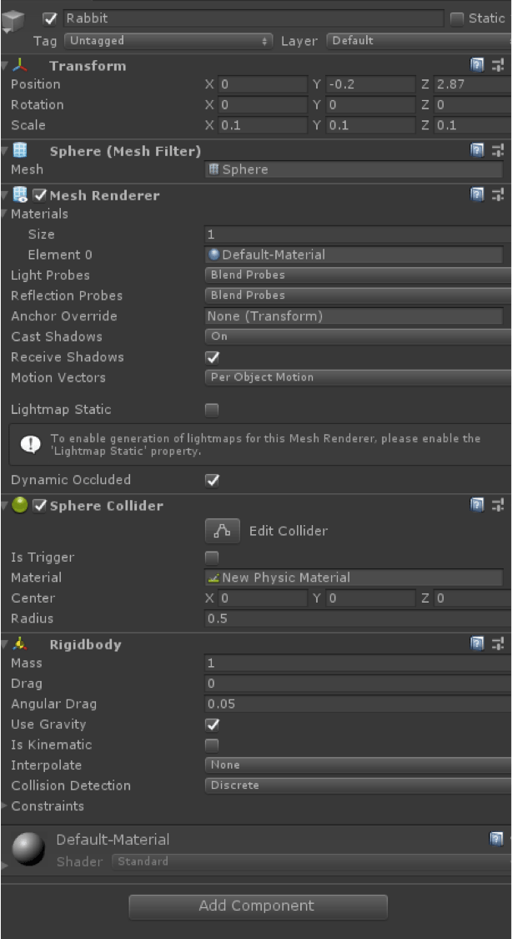Click the Rabbit GameObject cube icon
512x939 pixels.
point(13,23)
